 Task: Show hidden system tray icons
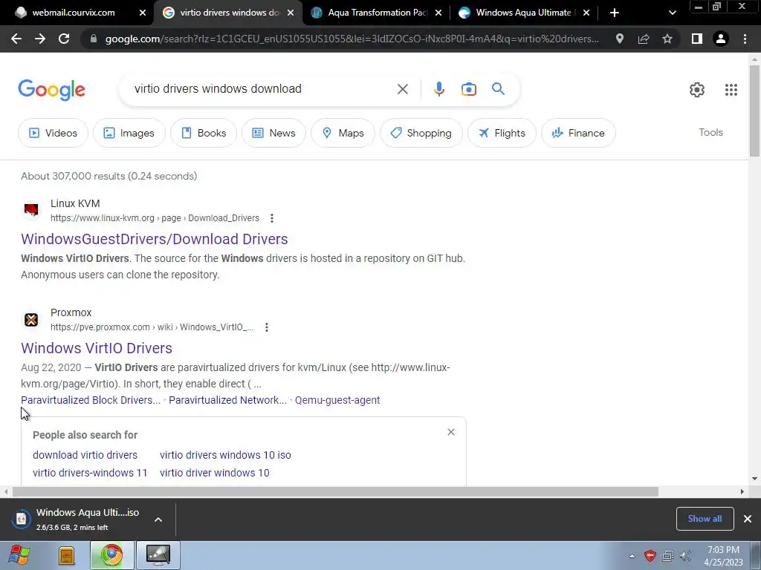pos(632,556)
